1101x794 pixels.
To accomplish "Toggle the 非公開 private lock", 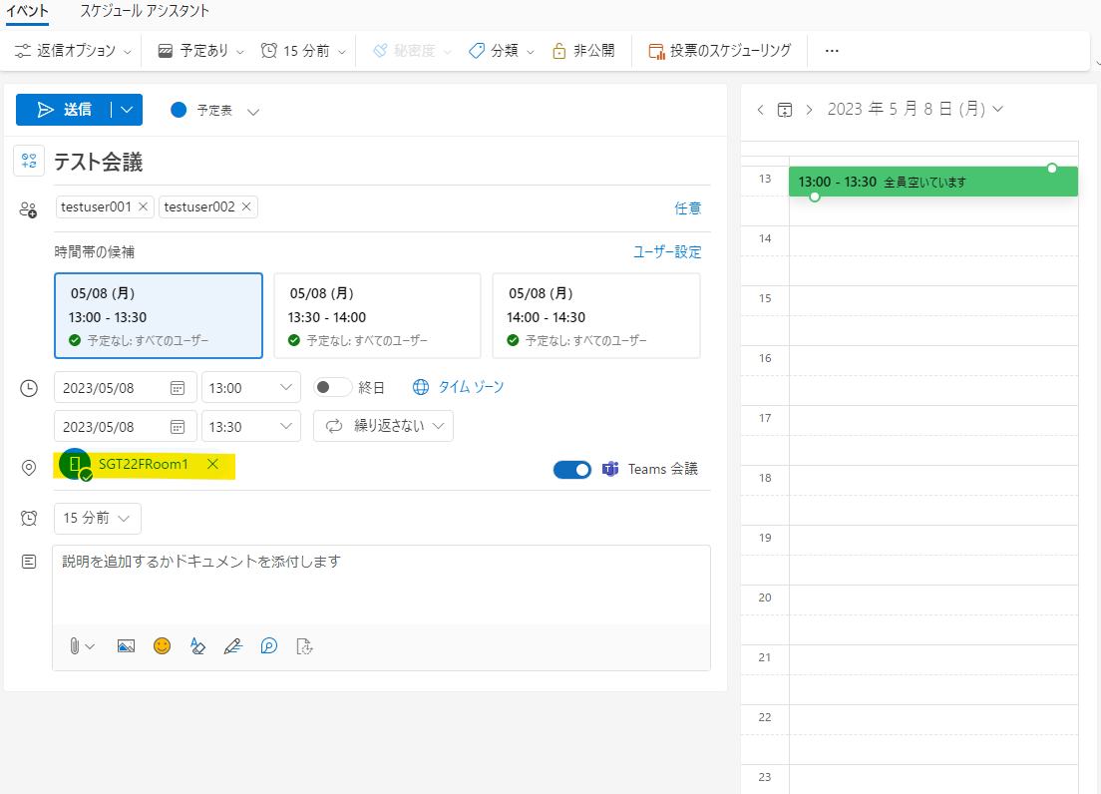I will [583, 51].
